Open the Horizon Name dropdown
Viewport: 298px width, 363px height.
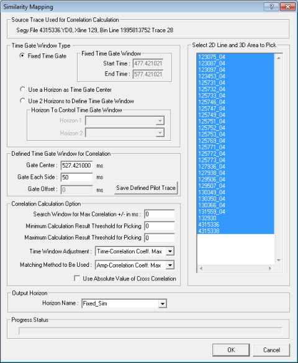(163, 303)
